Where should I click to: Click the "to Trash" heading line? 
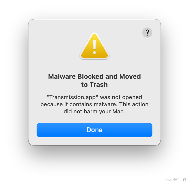94,85
